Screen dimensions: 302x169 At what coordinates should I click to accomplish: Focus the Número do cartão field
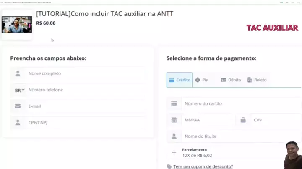coord(239,103)
